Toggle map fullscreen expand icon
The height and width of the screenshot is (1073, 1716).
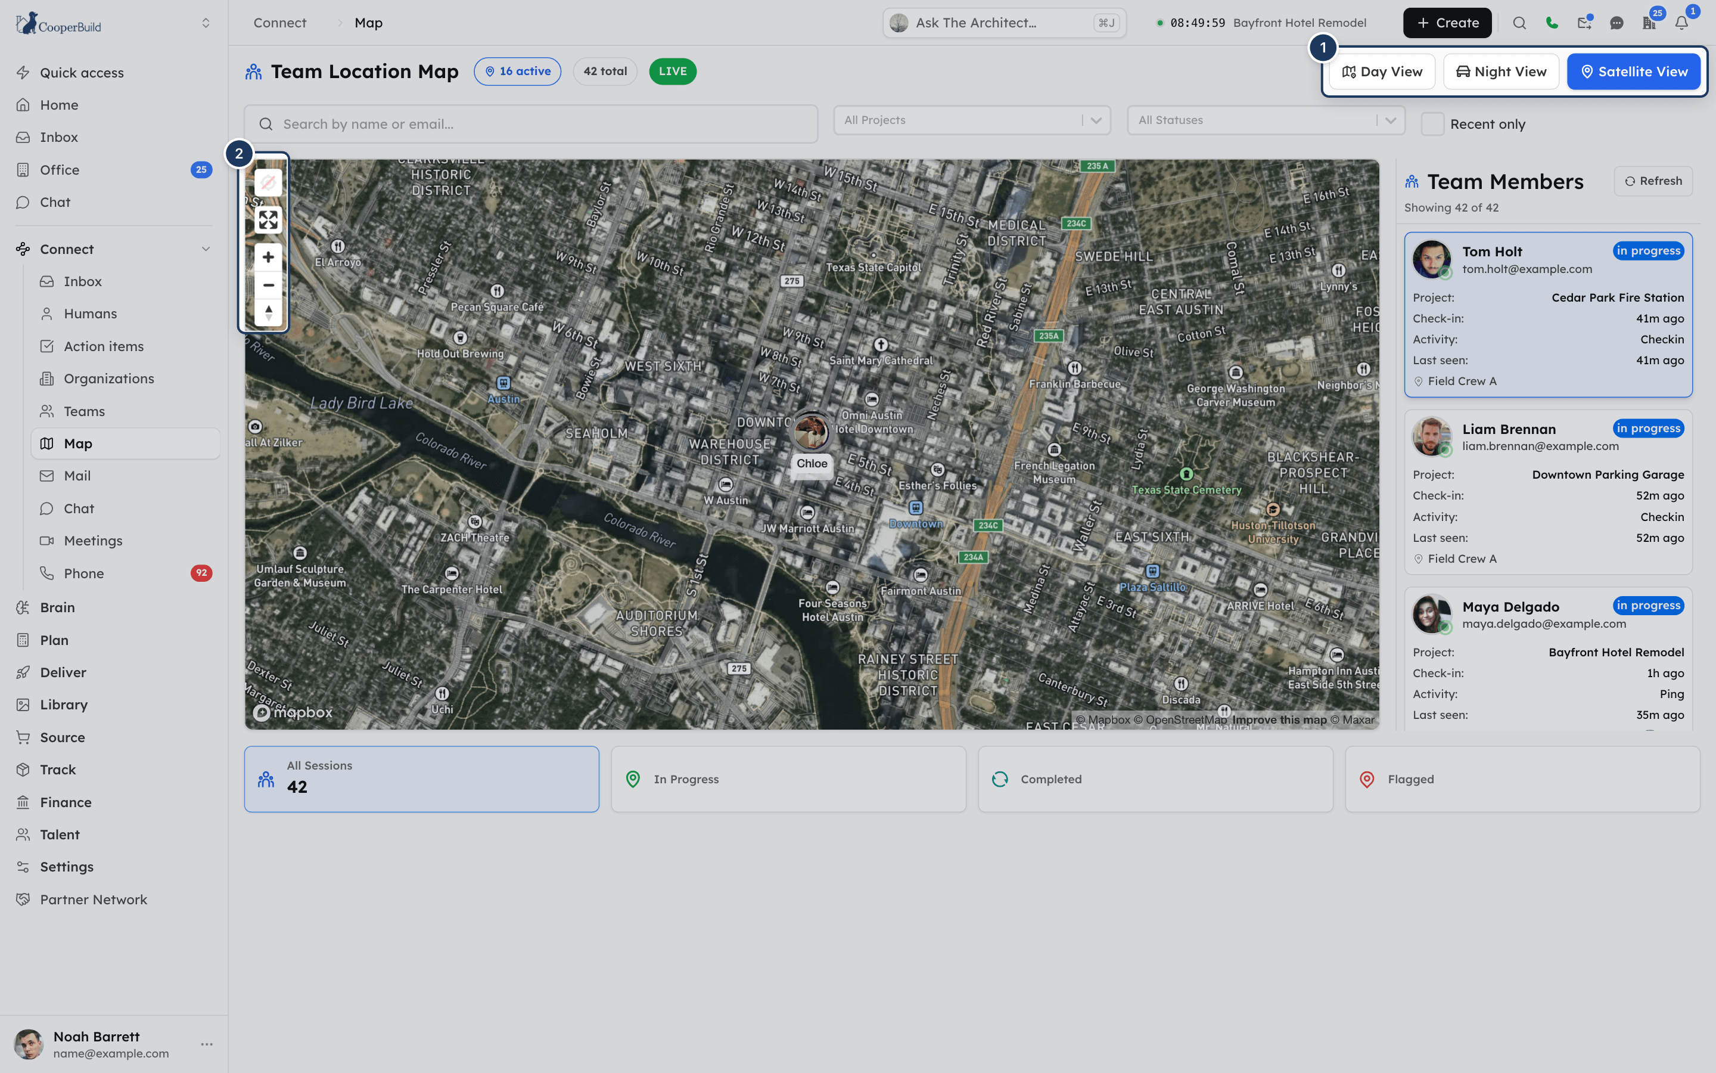(268, 220)
